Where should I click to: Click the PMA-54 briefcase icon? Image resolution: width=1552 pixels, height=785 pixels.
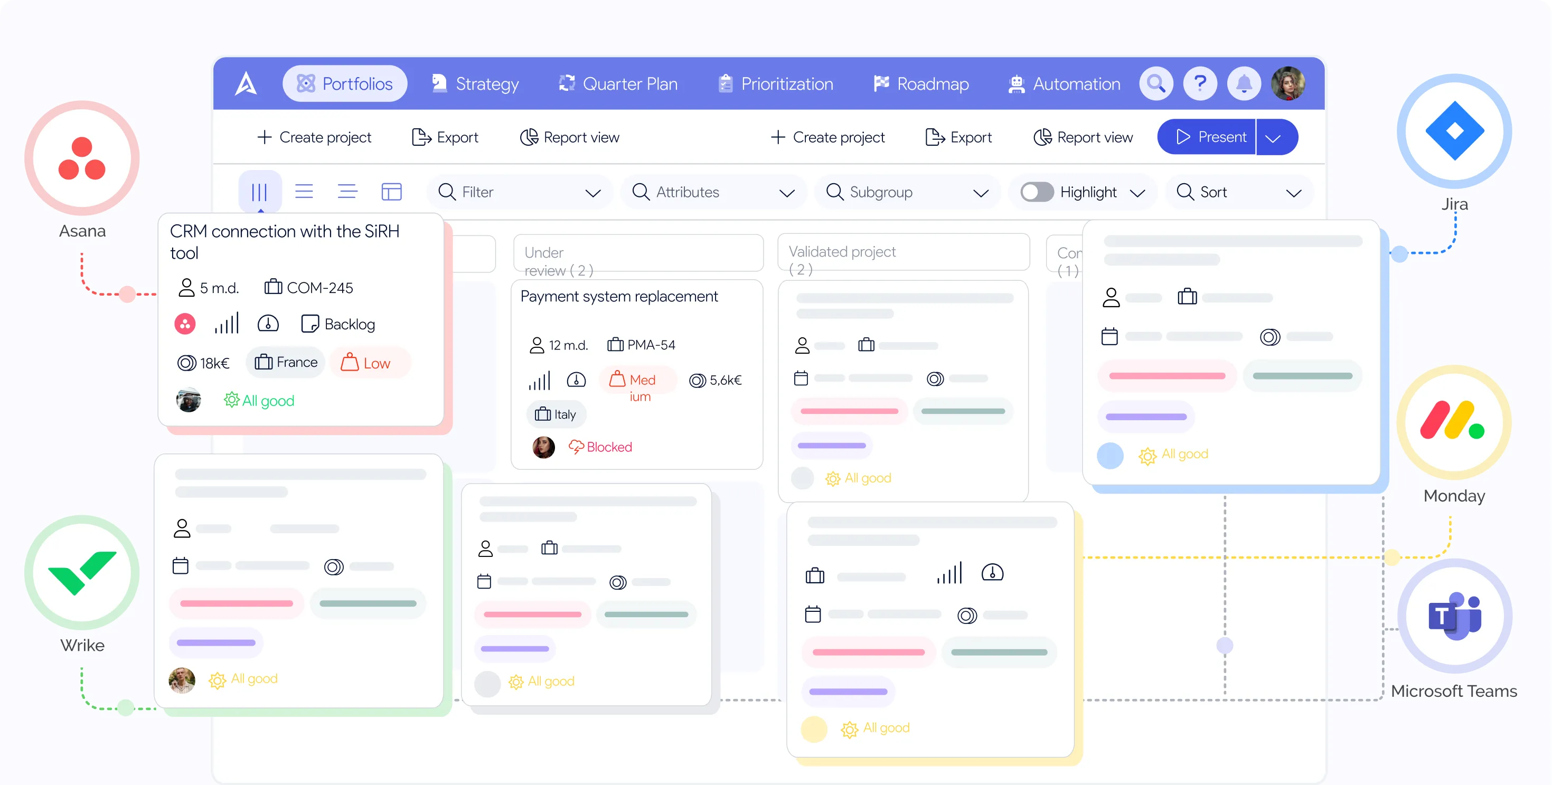tap(615, 344)
